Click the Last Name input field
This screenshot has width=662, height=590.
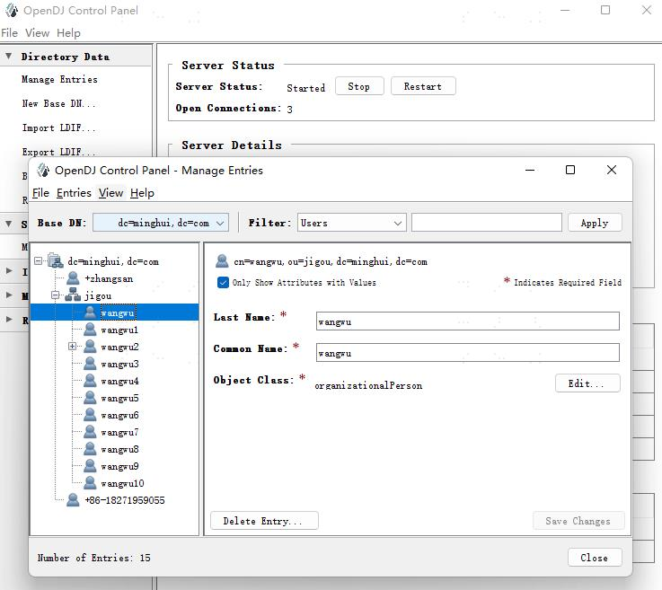(x=468, y=321)
